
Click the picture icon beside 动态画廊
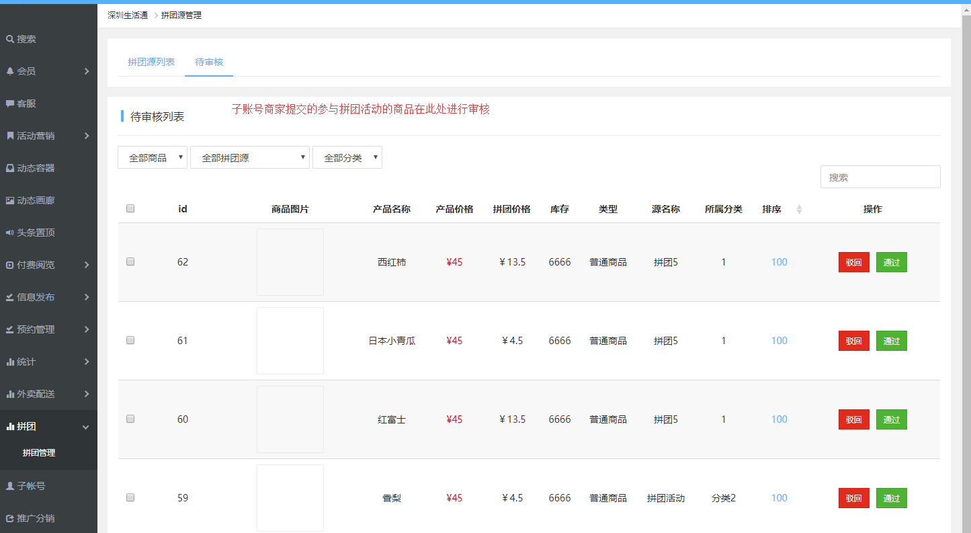pos(10,201)
